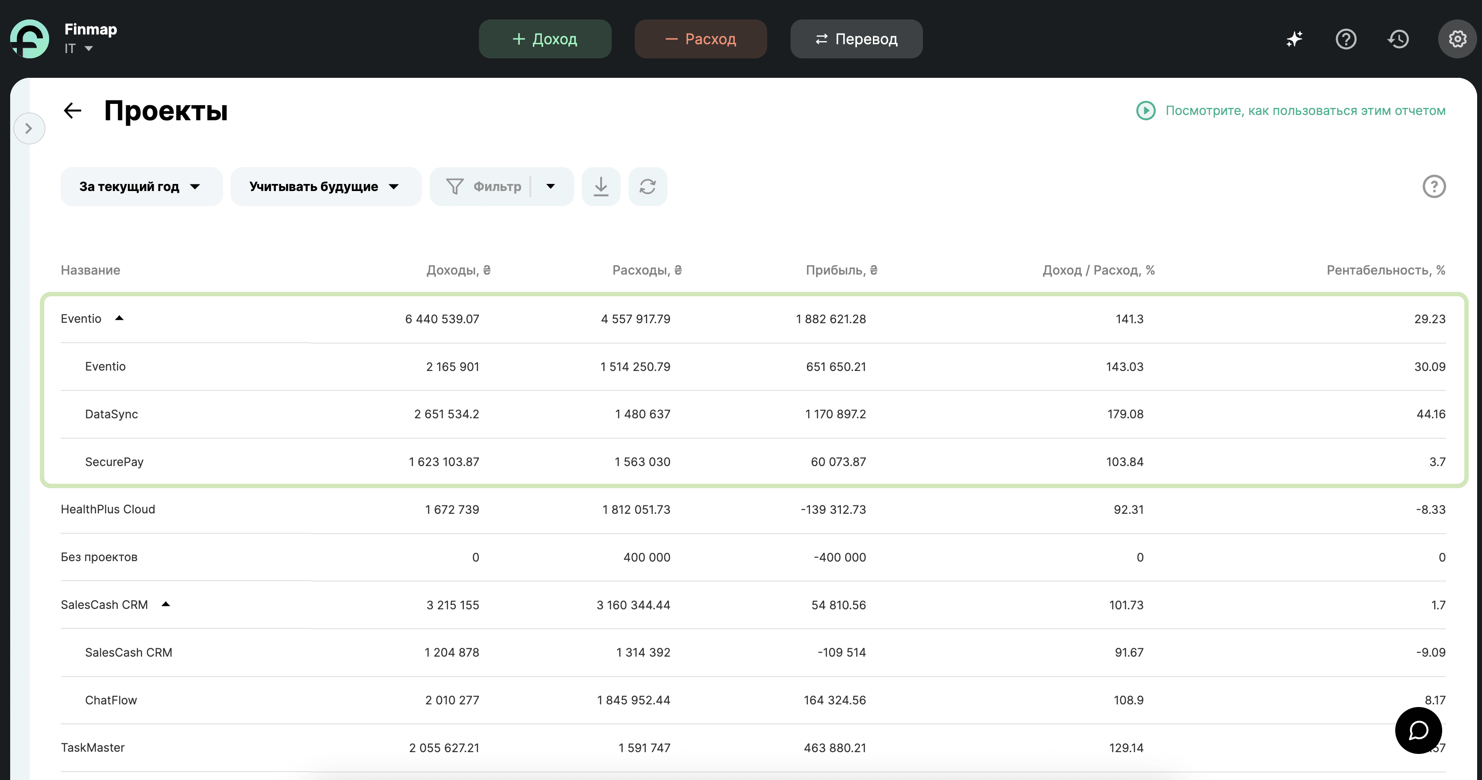Add an expense with the Расход button
This screenshot has height=780, width=1482.
point(700,38)
